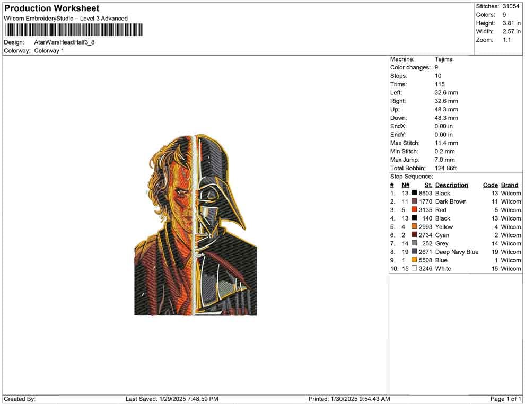This screenshot has height=404, width=525.
Task: Click the embroidery design preview image
Action: coord(196,225)
